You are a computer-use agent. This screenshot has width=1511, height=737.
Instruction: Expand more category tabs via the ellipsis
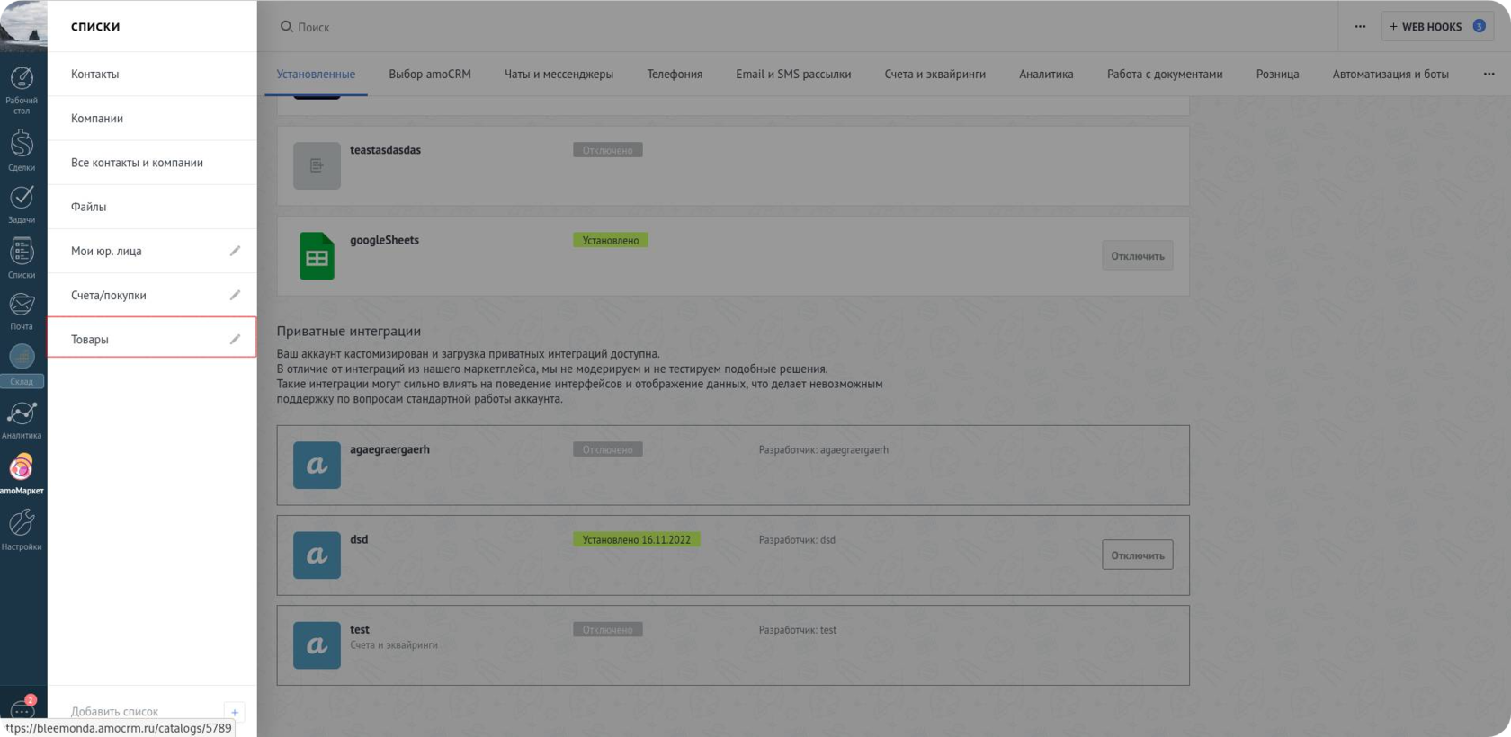(x=1489, y=75)
